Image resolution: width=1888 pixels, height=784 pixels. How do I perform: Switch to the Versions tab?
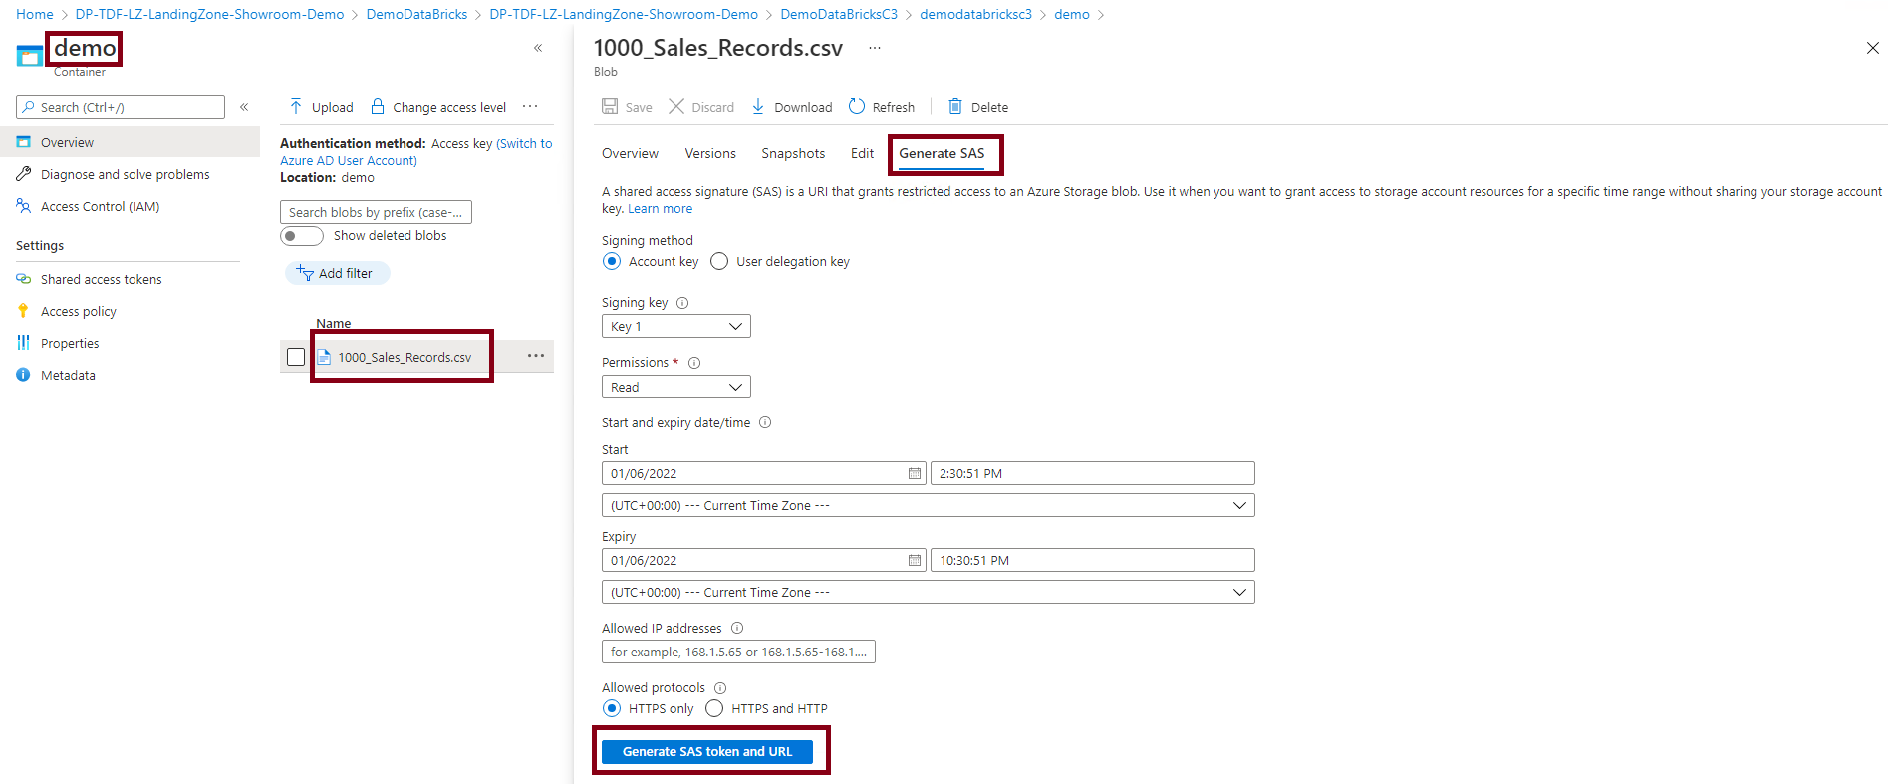710,153
